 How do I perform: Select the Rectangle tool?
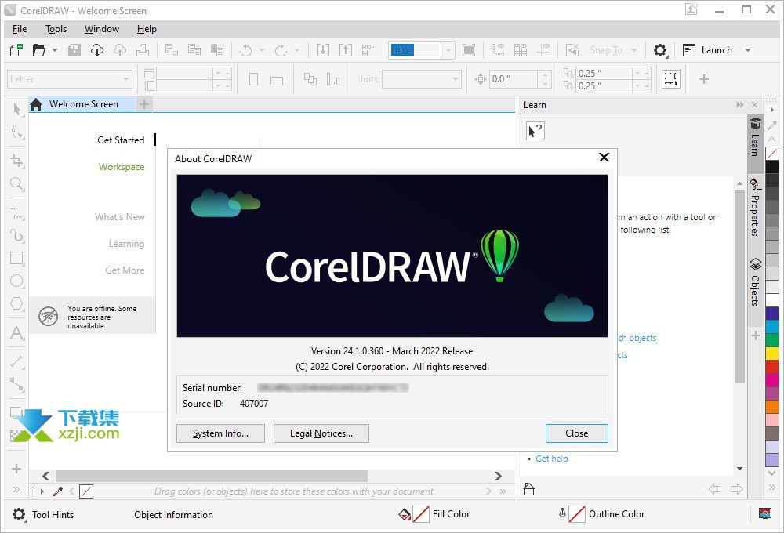click(x=17, y=258)
